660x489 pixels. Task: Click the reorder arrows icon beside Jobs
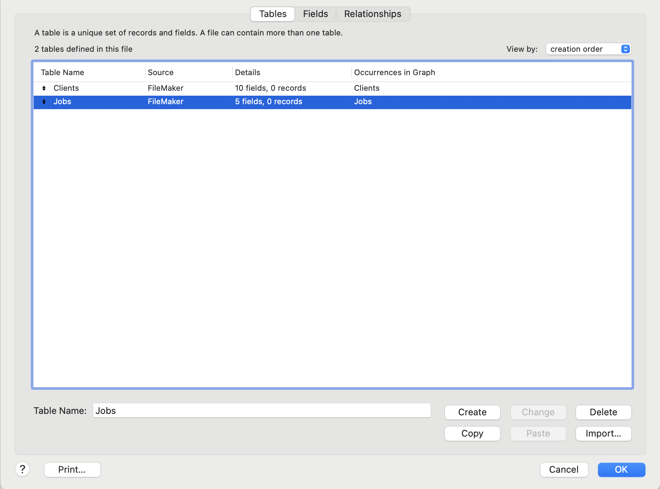point(44,102)
